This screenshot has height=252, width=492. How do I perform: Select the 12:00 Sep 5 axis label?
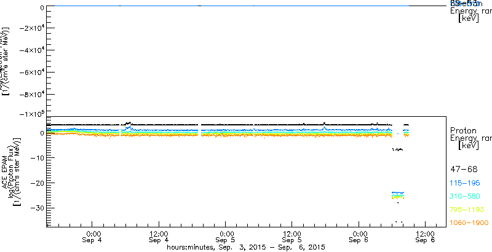tap(293, 237)
